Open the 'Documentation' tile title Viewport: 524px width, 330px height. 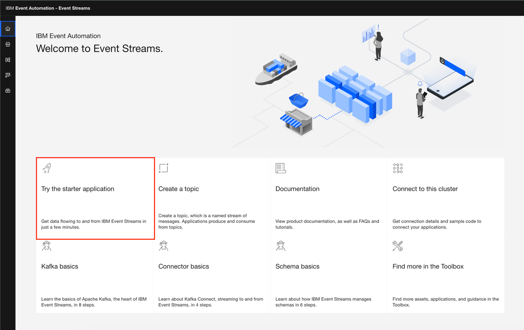click(x=297, y=189)
